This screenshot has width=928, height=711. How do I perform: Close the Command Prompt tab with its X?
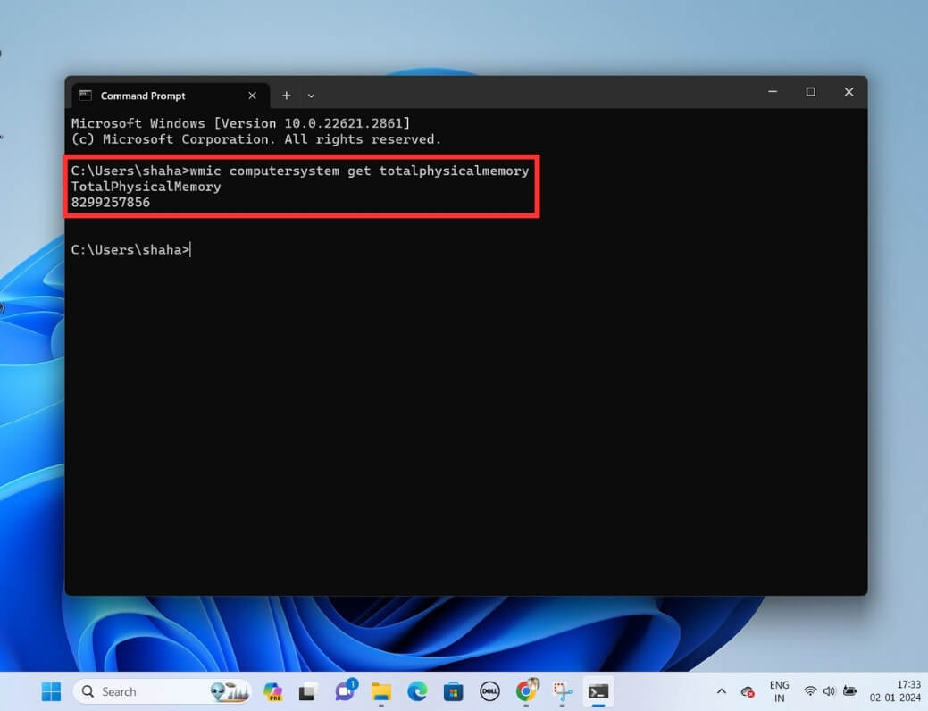coord(251,96)
